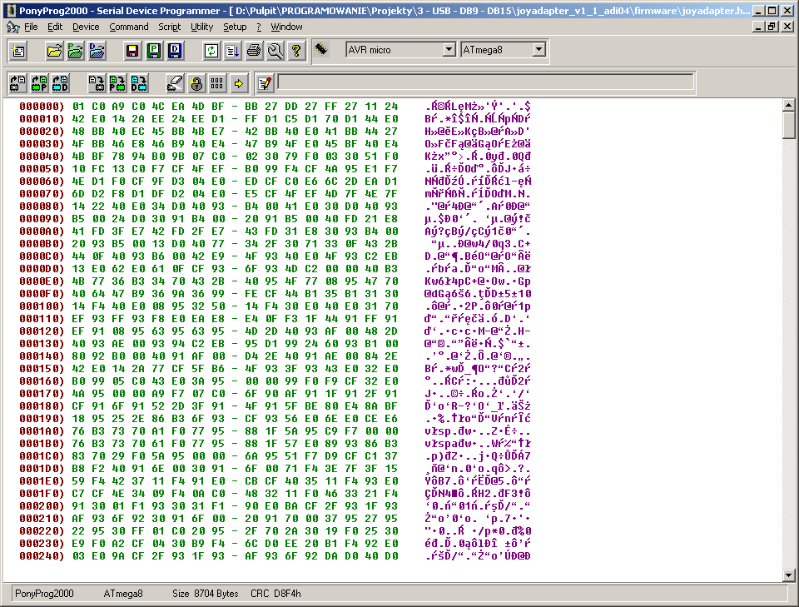Screen dimensions: 799x607
Task: Expand the AVR micro device family dropdown
Action: pyautogui.click(x=449, y=49)
